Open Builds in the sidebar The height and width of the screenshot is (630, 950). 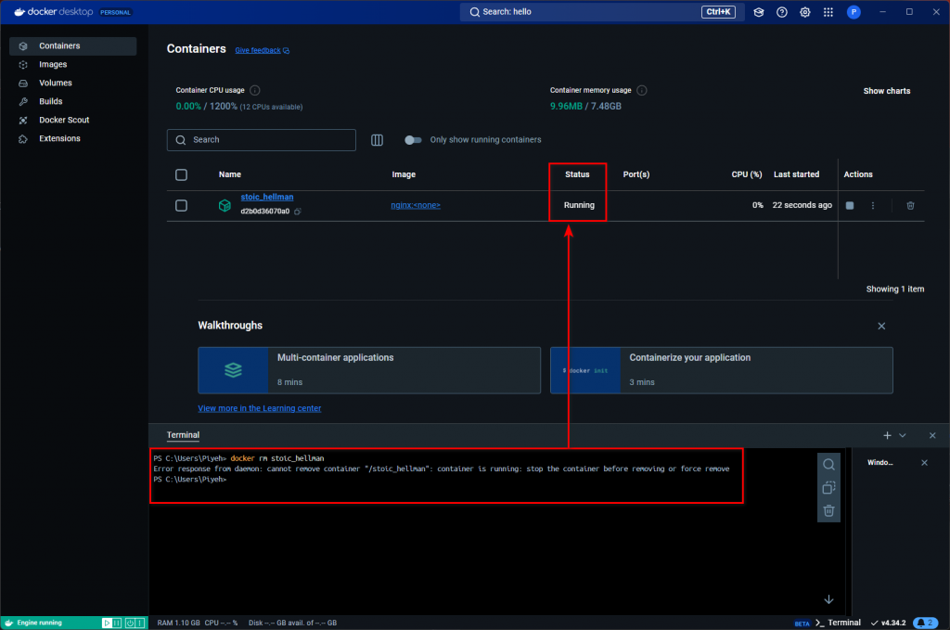pyautogui.click(x=72, y=101)
